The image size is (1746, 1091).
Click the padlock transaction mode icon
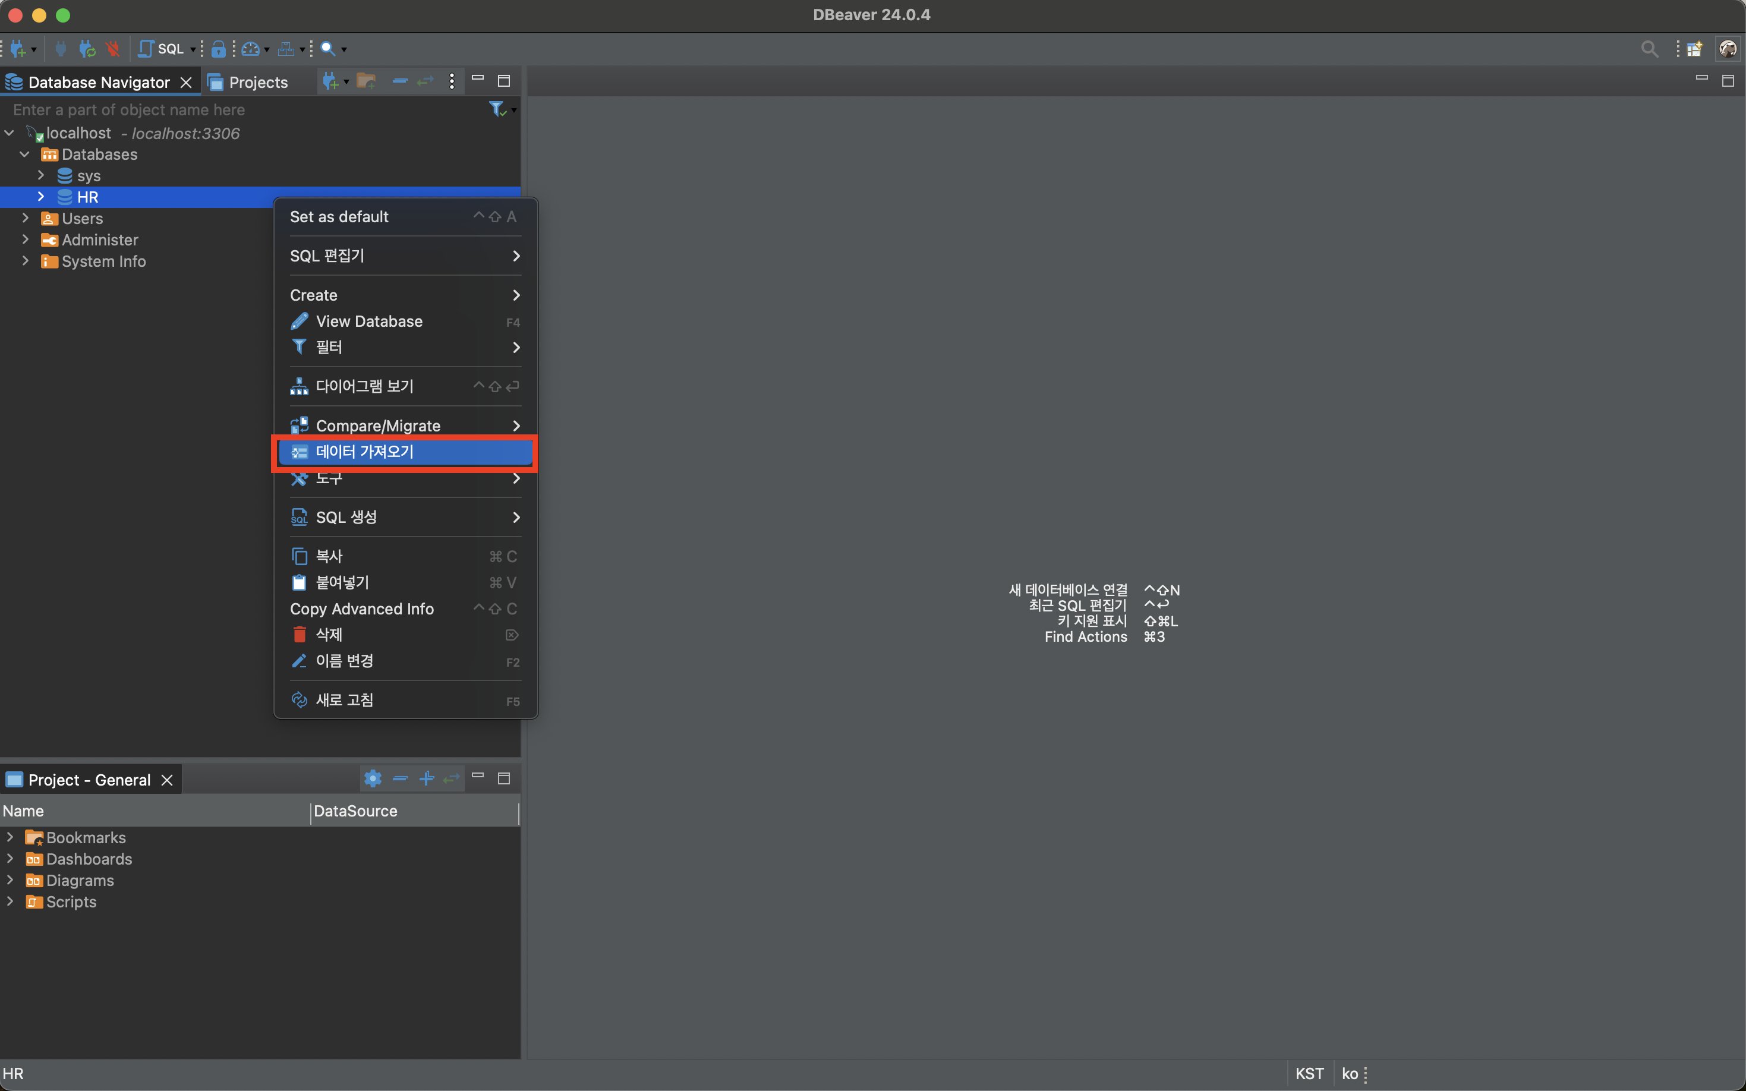click(219, 48)
